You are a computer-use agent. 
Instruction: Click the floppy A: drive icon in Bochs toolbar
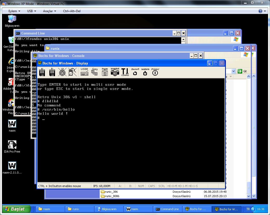click(x=42, y=72)
